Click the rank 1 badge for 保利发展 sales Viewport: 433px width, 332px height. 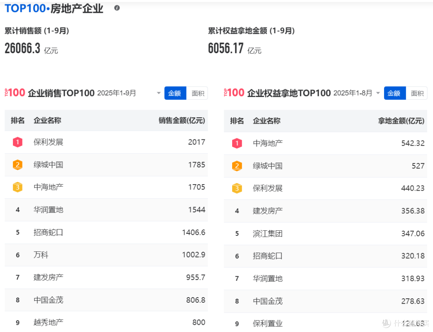click(x=18, y=142)
